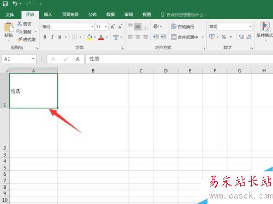Viewport: 273px width, 204px height.
Task: Open the clipboard group dialog launcher
Action: [x=37, y=48]
